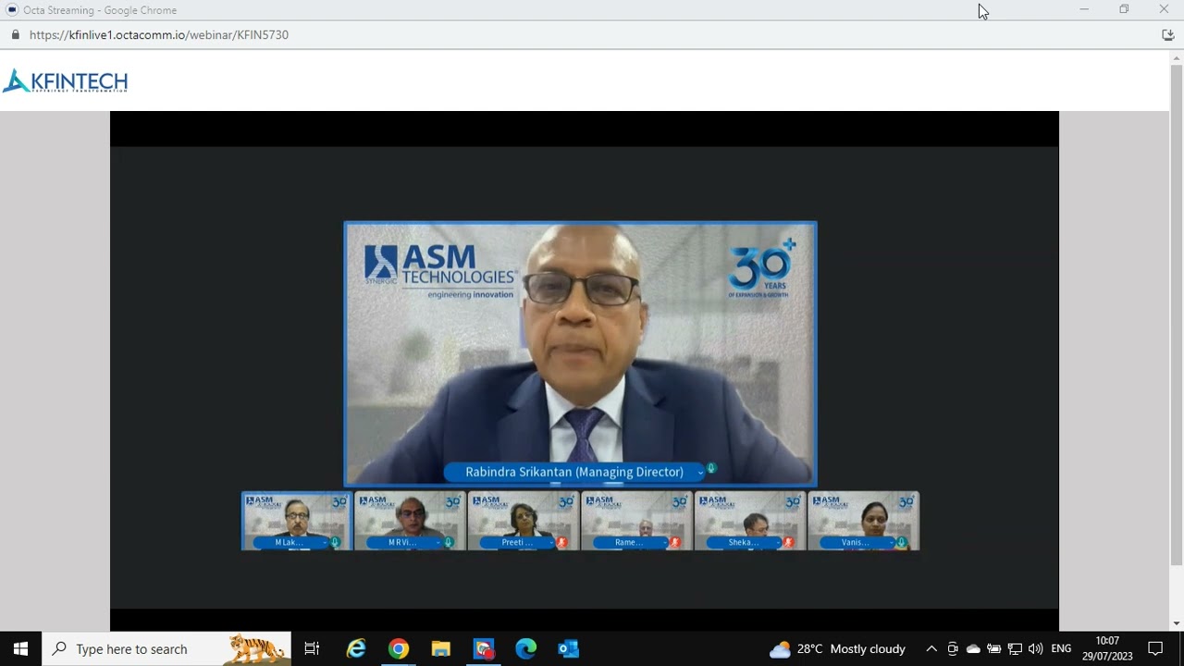The image size is (1184, 666).
Task: Unmute Sheka... participant's muted microphone
Action: point(788,542)
